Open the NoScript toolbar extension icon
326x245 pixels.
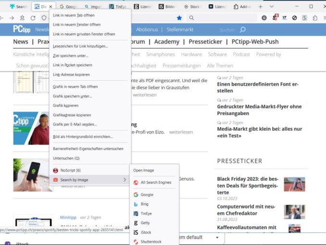[x=275, y=18]
